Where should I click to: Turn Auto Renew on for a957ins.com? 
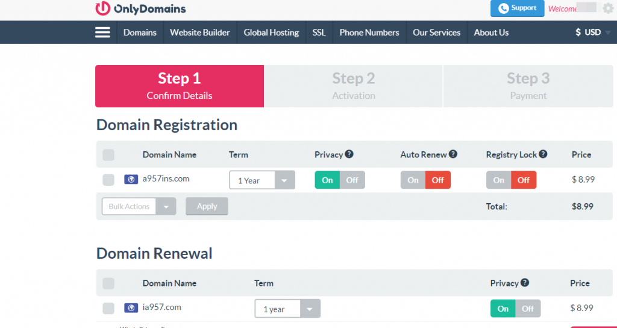pos(413,180)
